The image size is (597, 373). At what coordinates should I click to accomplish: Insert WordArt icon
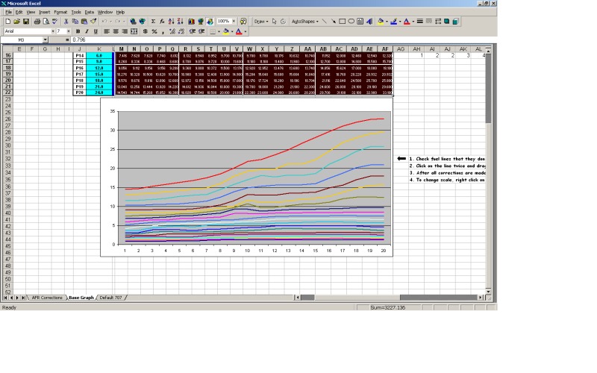click(x=369, y=22)
